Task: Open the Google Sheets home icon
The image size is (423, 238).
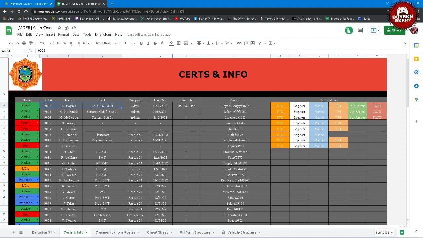Action: [x=9, y=31]
